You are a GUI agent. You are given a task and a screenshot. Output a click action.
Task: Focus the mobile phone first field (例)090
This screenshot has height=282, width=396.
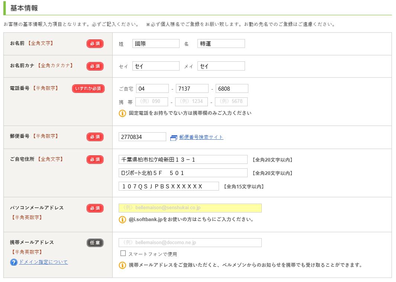pos(152,102)
